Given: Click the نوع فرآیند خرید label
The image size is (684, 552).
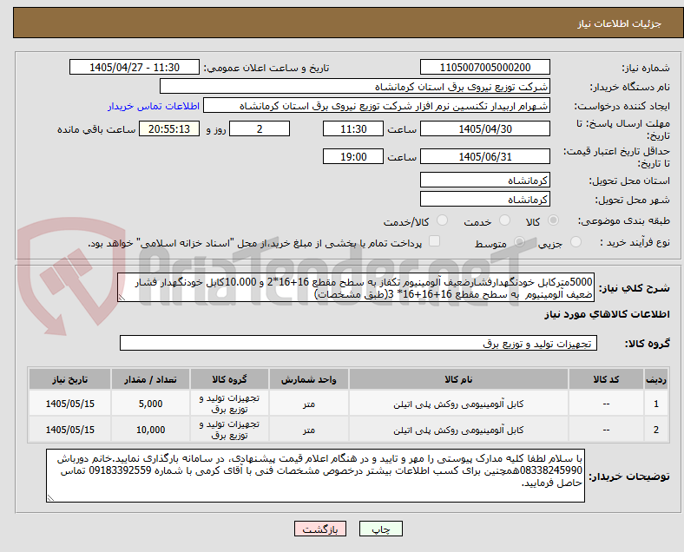Looking at the screenshot, I should (635, 242).
